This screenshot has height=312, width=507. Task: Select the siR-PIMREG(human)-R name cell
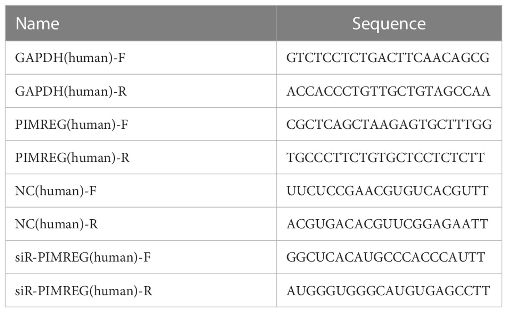(141, 290)
